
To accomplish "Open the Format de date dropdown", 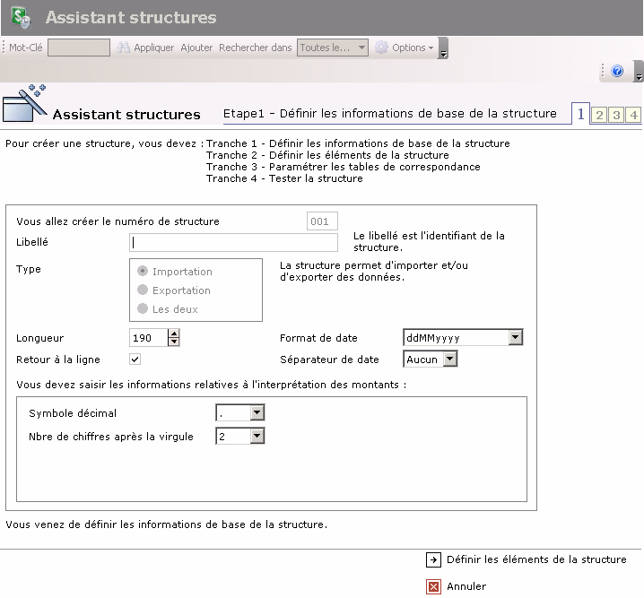I will pos(515,337).
